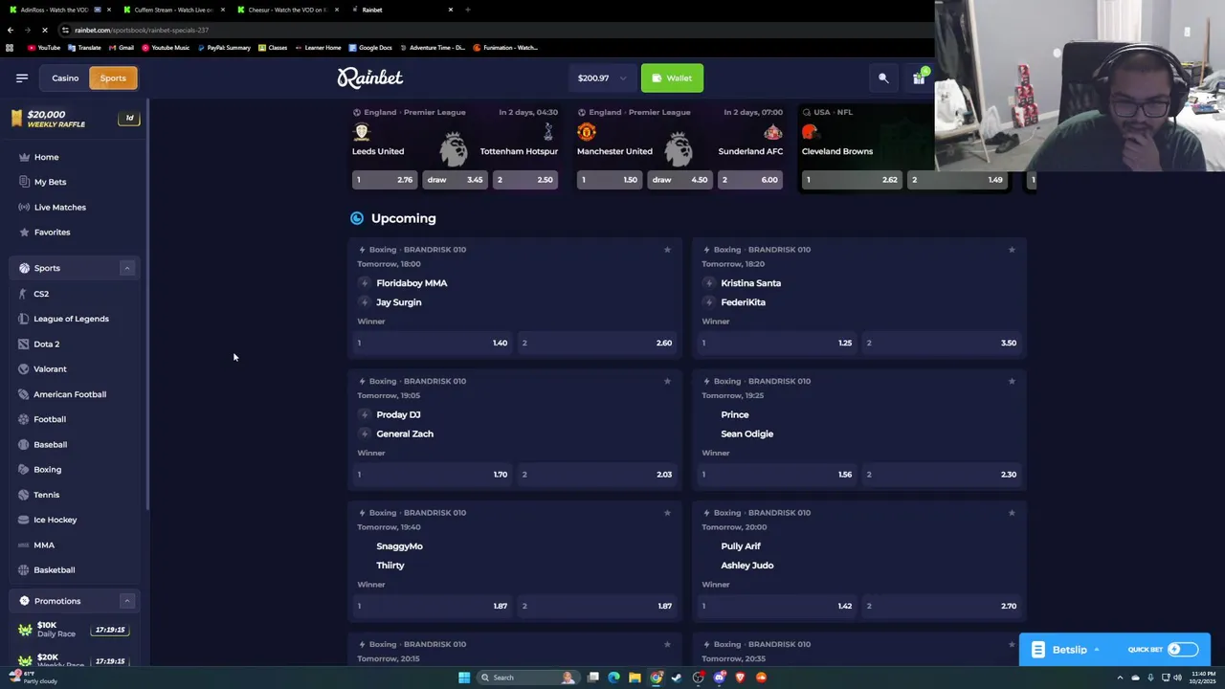Open the Favorites sidebar icon
Viewport: 1225px width, 689px height.
(x=24, y=232)
